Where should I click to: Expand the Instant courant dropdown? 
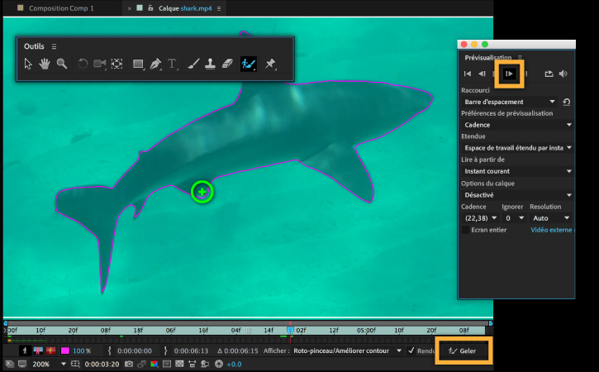pos(517,171)
